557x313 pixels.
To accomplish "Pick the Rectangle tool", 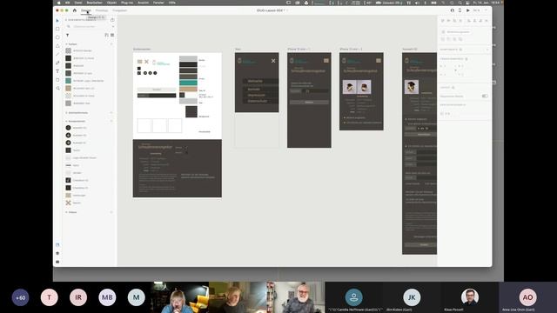I will 57,29.
